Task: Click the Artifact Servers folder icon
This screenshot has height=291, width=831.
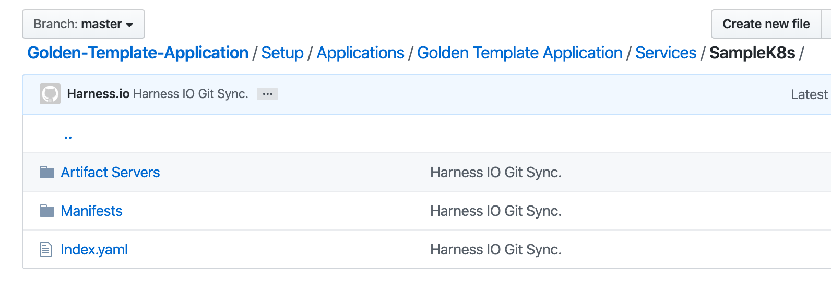Action: click(x=47, y=172)
